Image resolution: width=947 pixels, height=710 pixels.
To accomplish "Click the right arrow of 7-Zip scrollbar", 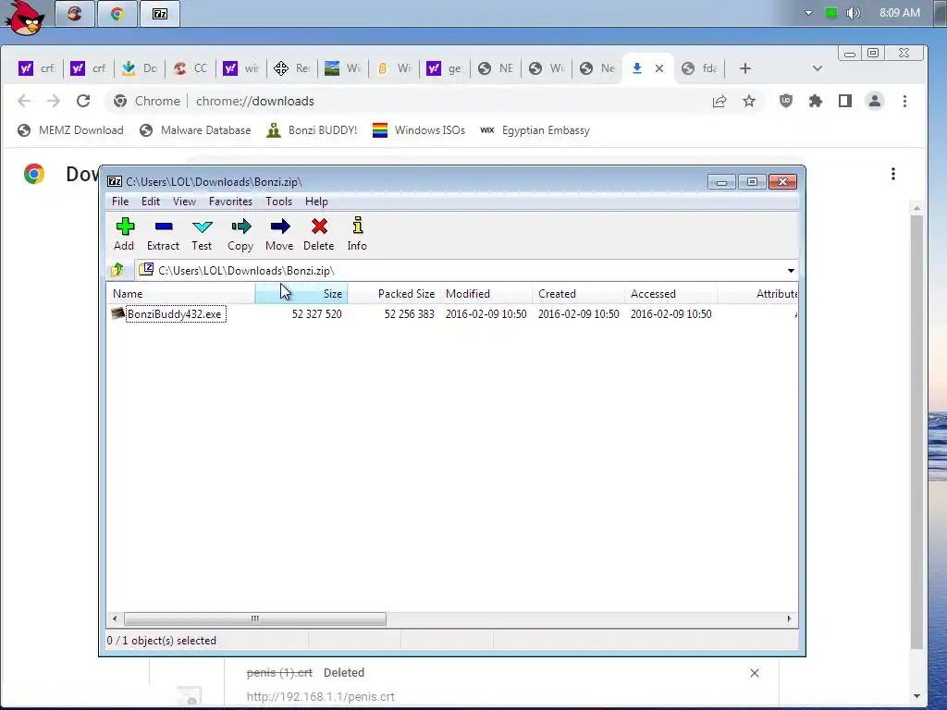I will click(x=789, y=618).
